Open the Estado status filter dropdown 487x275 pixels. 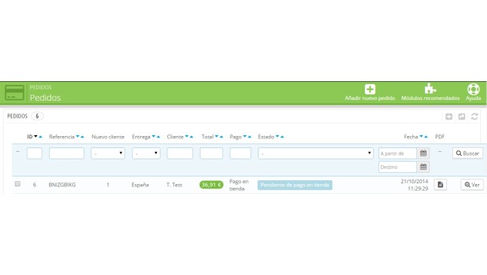coord(316,153)
